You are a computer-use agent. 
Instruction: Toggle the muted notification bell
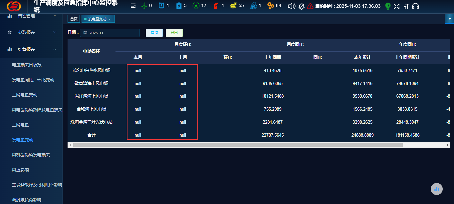[301, 6]
